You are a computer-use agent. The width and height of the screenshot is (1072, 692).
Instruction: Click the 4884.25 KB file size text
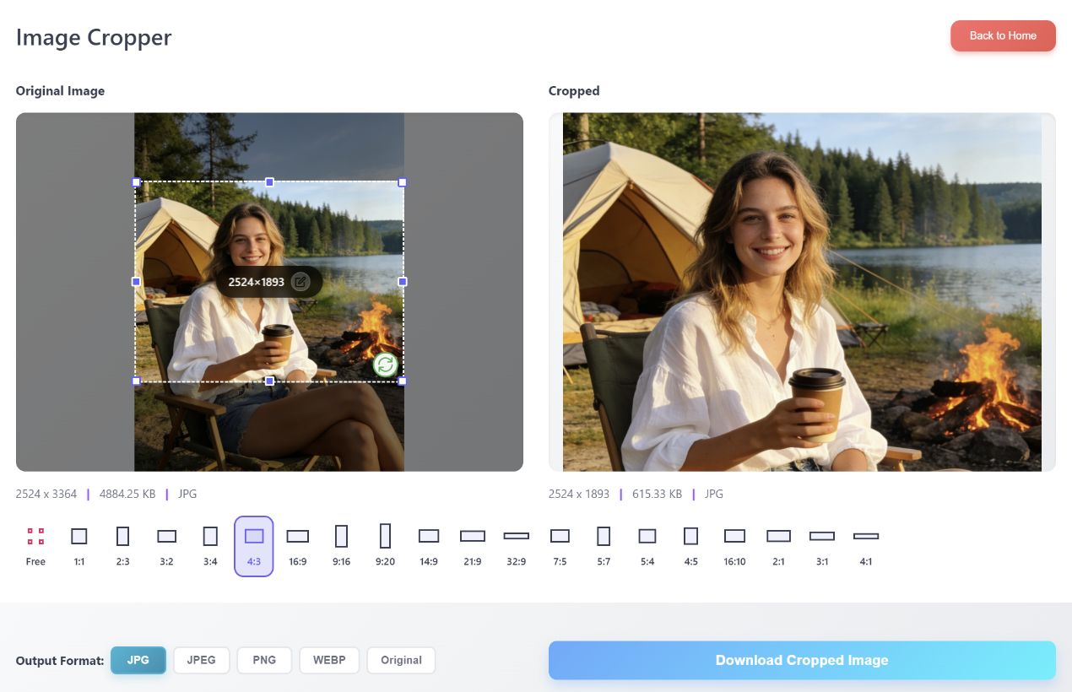(x=127, y=494)
